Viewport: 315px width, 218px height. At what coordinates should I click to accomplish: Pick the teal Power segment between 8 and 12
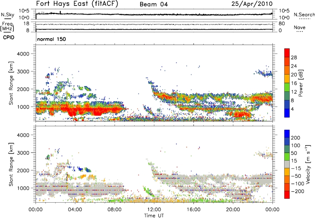[287, 96]
